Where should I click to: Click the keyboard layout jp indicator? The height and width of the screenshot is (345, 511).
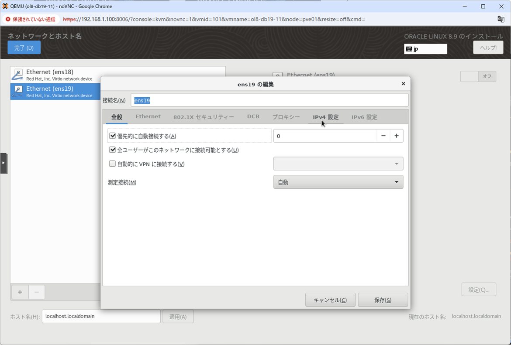[x=425, y=49]
